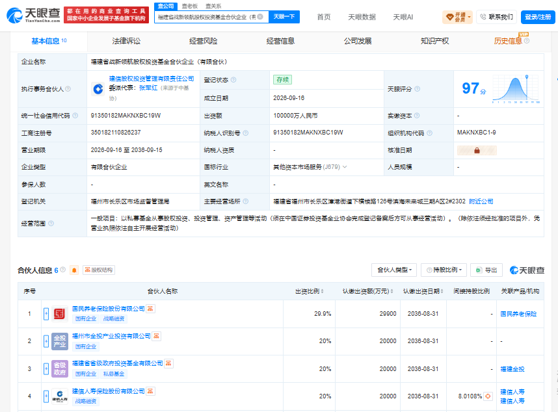The height and width of the screenshot is (412, 558).
Task: Switch to the 法律诉讼 tab
Action: pos(126,41)
